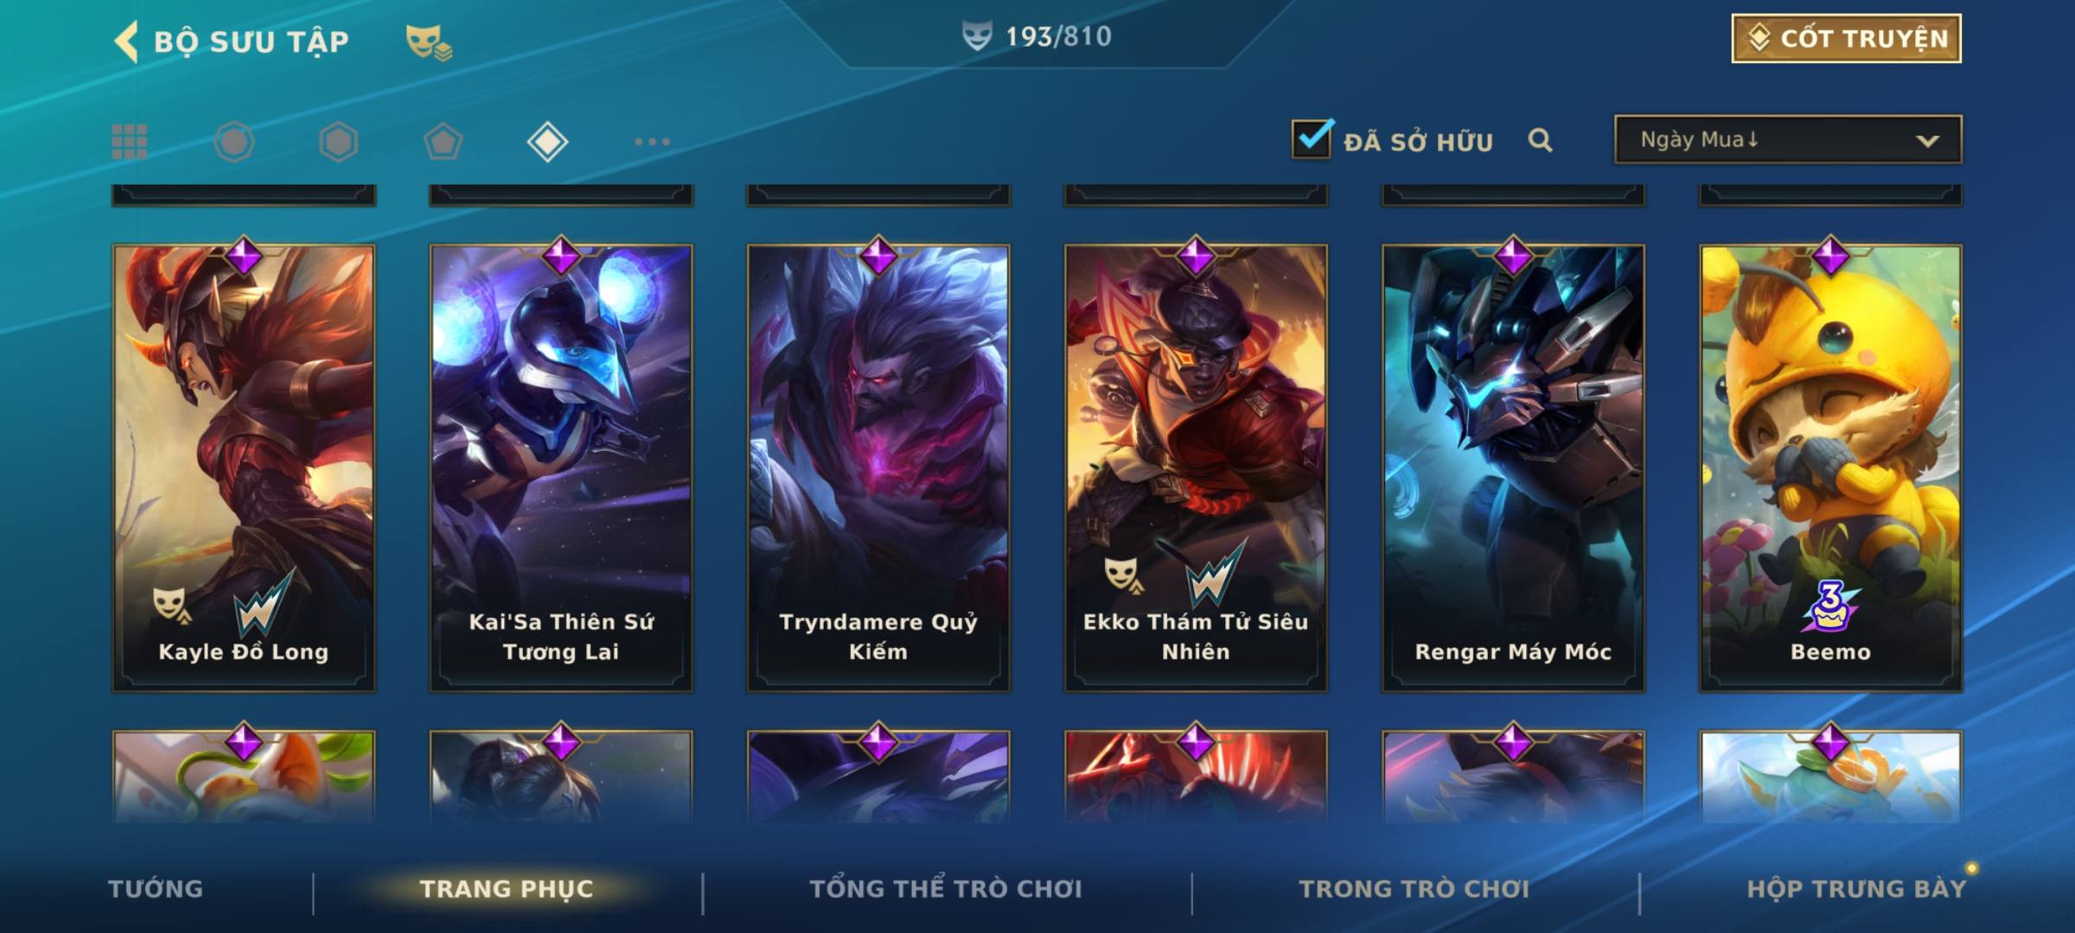Click the Cốt Truyện button

point(1846,39)
